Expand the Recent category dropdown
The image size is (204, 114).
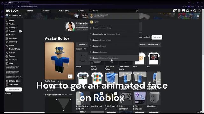coord(83,44)
